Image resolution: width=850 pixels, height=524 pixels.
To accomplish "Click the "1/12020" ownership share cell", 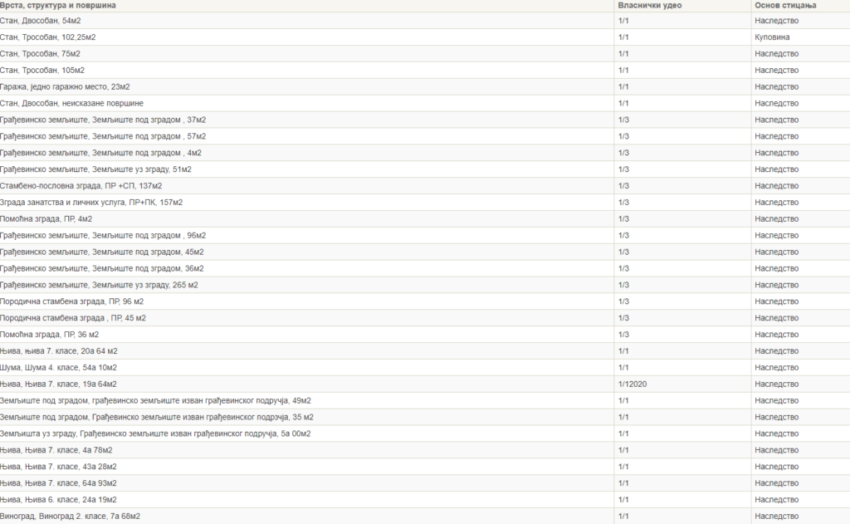I will [x=633, y=384].
